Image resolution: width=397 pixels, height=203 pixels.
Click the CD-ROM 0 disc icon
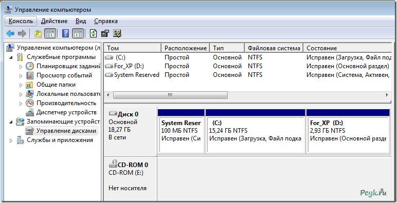(x=113, y=164)
